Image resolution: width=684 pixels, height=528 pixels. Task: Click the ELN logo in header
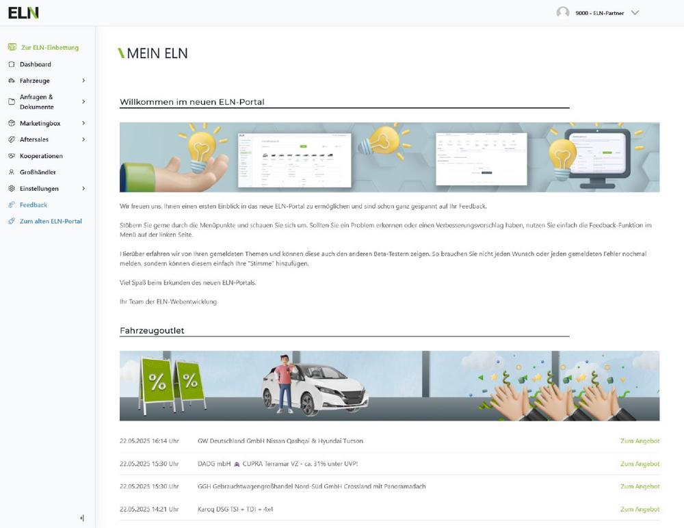coord(23,12)
